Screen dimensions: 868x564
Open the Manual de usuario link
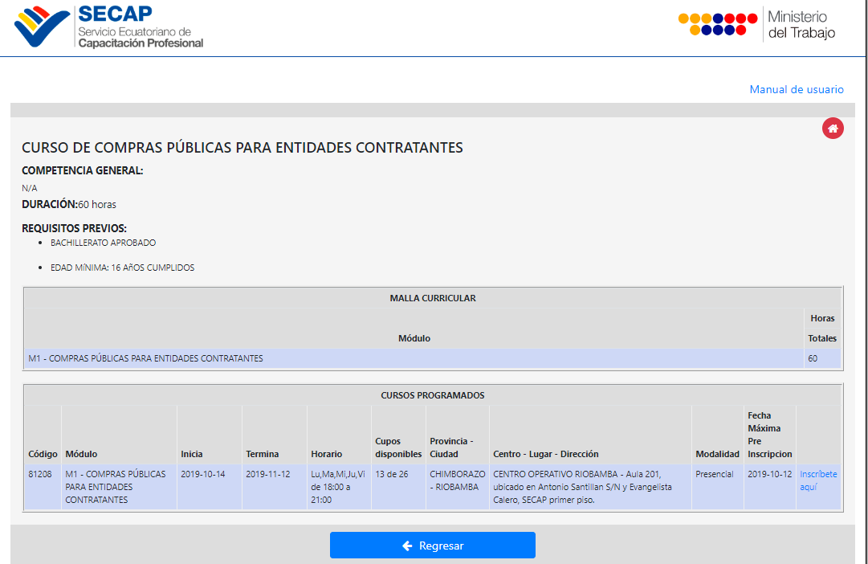797,89
